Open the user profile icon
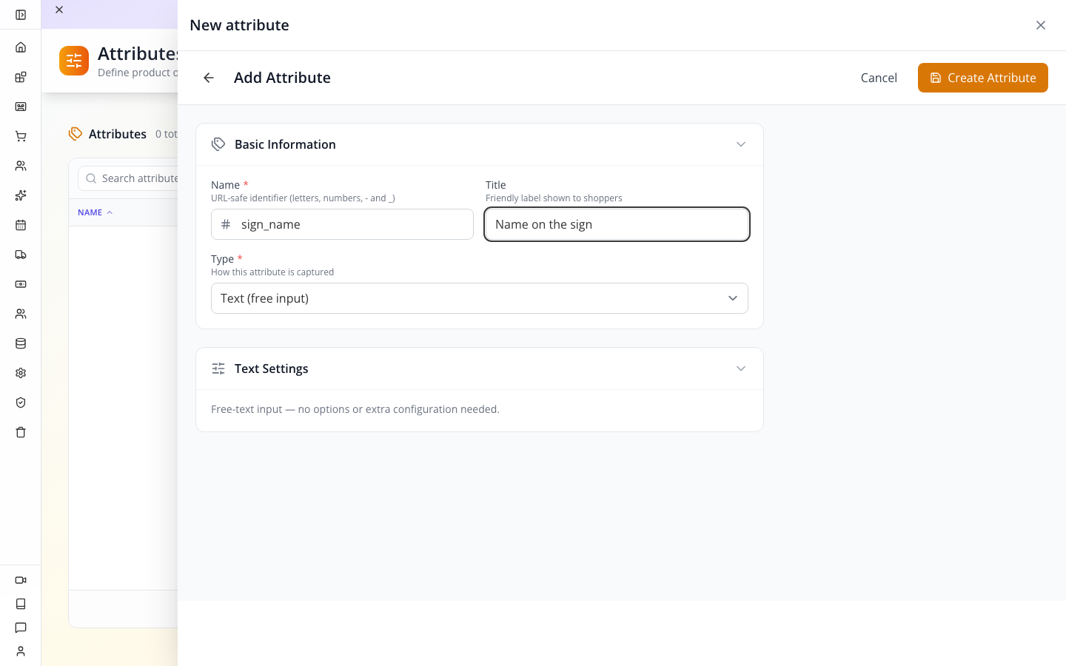Screen dimensions: 1066x666 [x=21, y=651]
